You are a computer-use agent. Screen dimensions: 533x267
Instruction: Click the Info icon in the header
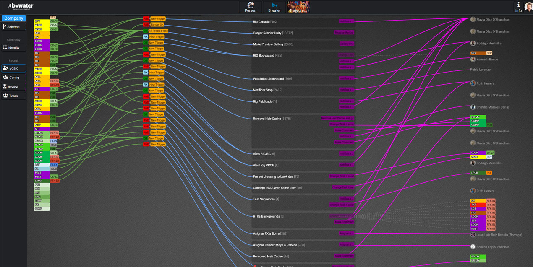518,7
